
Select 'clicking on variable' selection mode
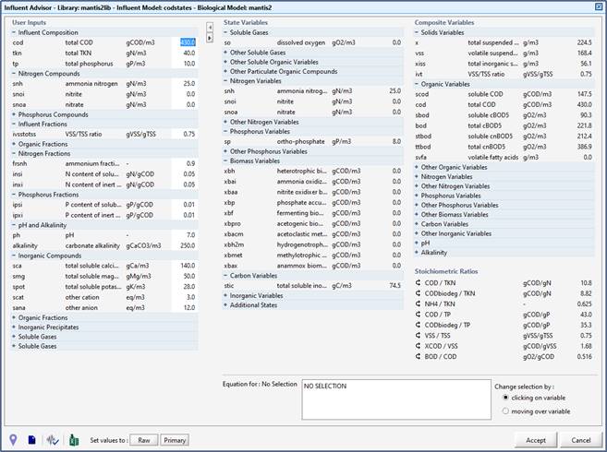click(x=505, y=398)
